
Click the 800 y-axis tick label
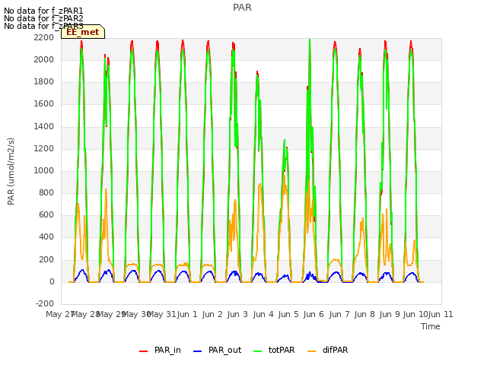pyautogui.click(x=46, y=192)
